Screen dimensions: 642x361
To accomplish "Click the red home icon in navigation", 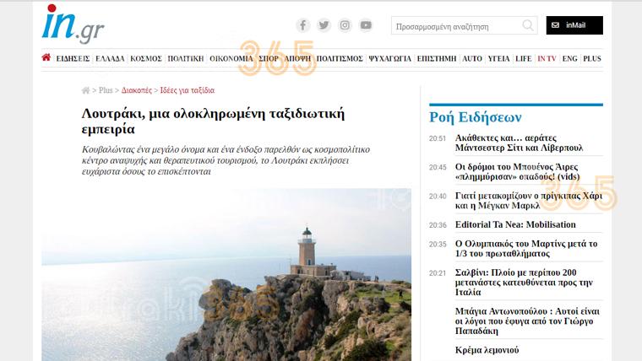I will pos(46,58).
